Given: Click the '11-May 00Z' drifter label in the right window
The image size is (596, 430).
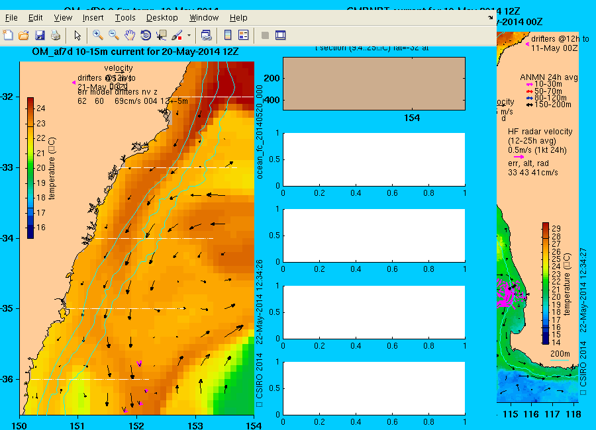Looking at the screenshot, I should click(x=554, y=48).
